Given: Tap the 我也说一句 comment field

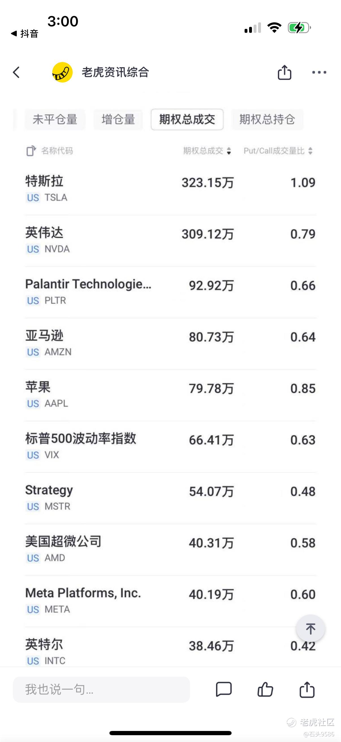Looking at the screenshot, I should [101, 689].
